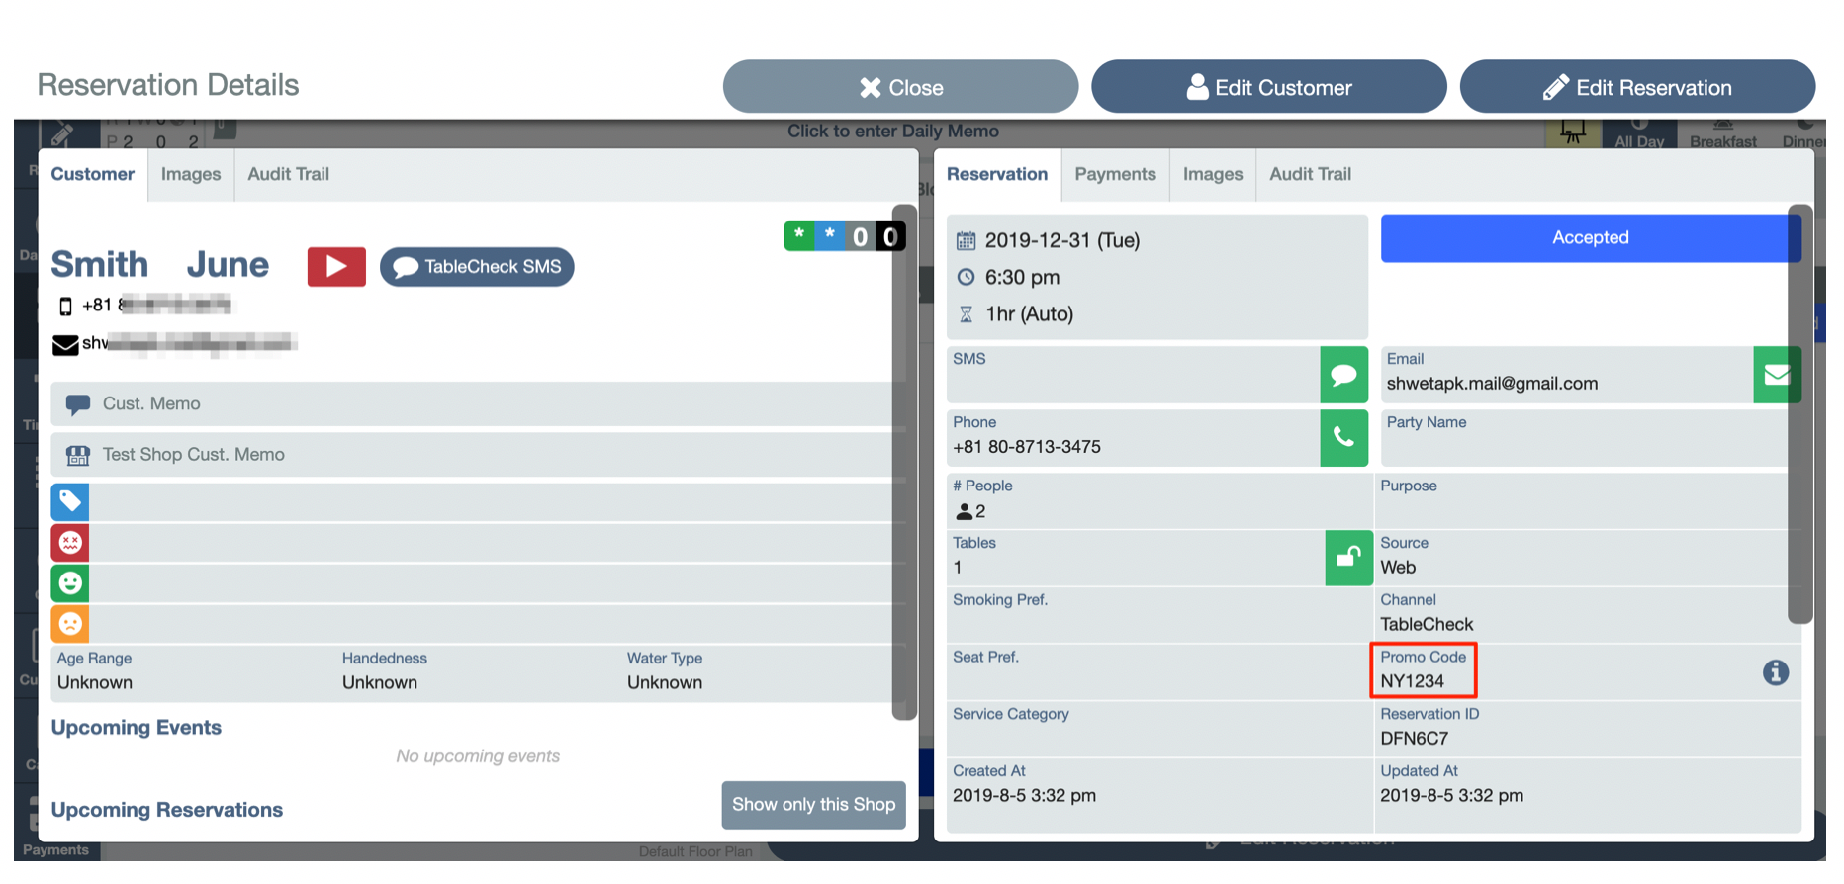Click the Cust. Memo speech icon
This screenshot has height=884, width=1844.
pyautogui.click(x=77, y=404)
